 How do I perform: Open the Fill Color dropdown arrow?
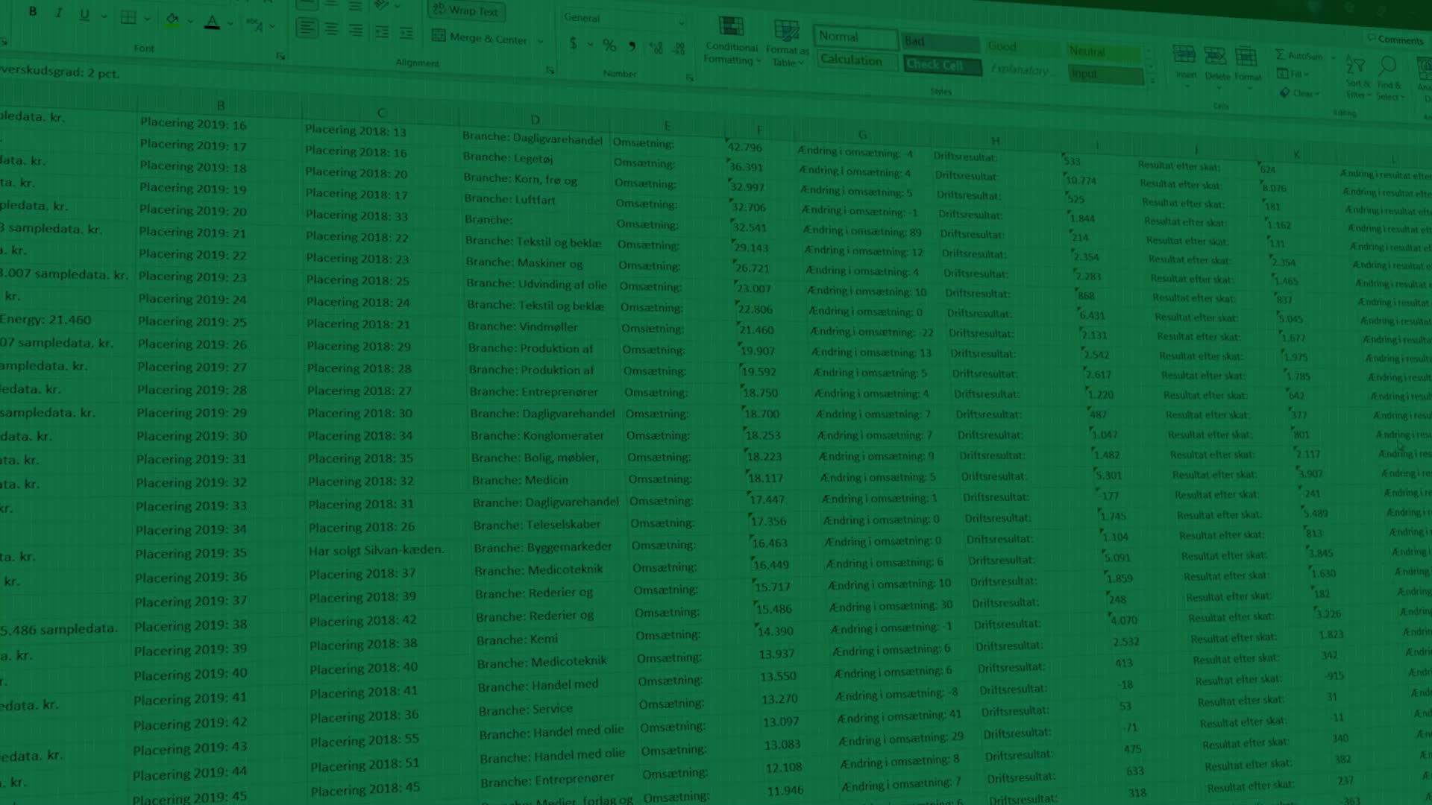190,21
